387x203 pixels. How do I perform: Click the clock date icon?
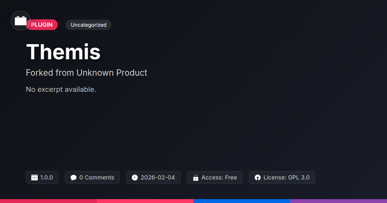pos(135,178)
